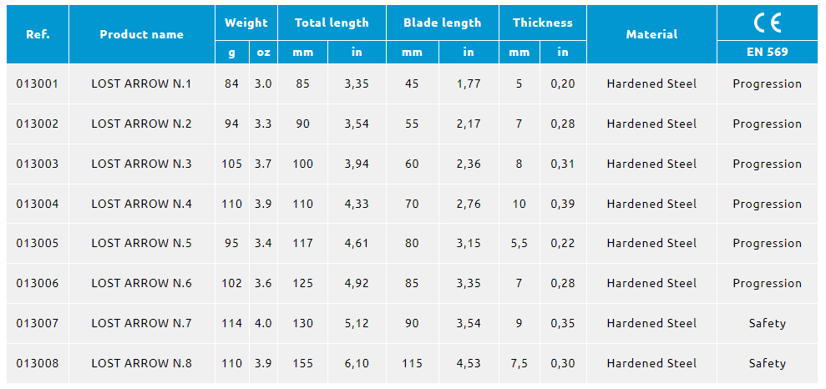
Task: Click the Thickness column header
Action: point(543,23)
